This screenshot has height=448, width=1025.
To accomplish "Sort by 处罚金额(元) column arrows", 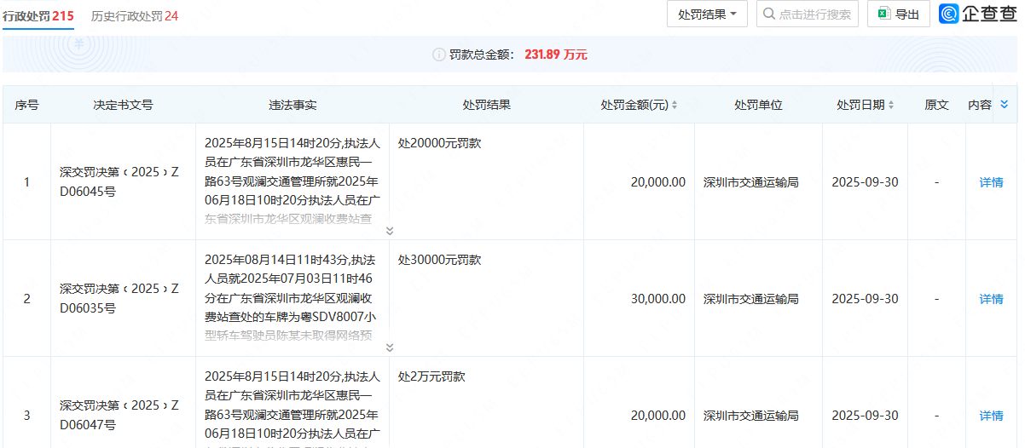I will pos(675,106).
